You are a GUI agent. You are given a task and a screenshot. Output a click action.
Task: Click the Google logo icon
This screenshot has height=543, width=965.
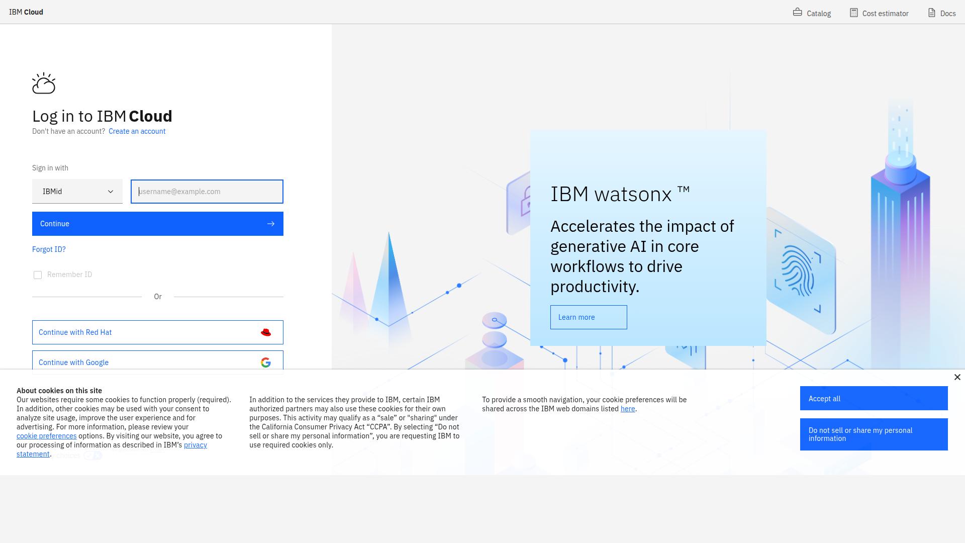pyautogui.click(x=266, y=363)
